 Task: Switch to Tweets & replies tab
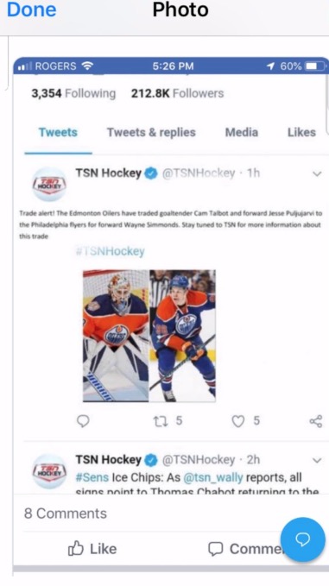click(x=151, y=132)
